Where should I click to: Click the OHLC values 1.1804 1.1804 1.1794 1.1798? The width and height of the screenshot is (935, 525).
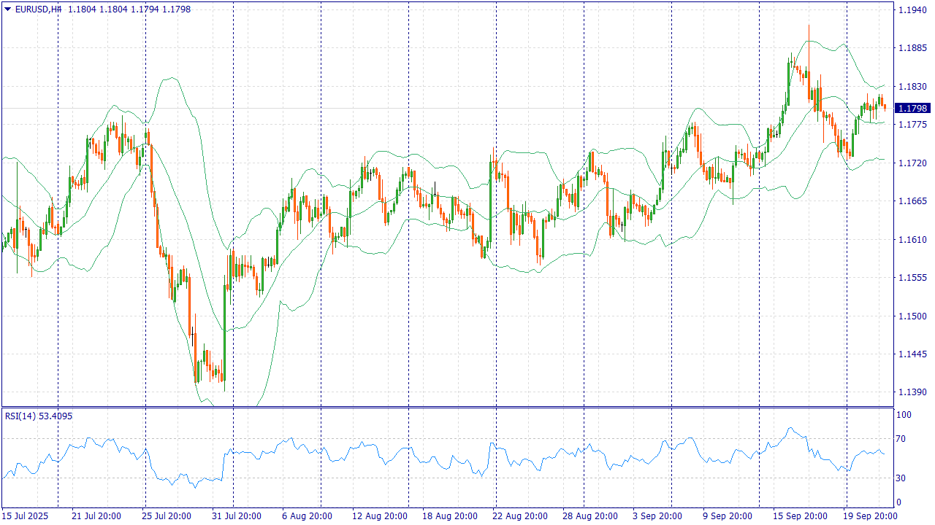tap(129, 9)
